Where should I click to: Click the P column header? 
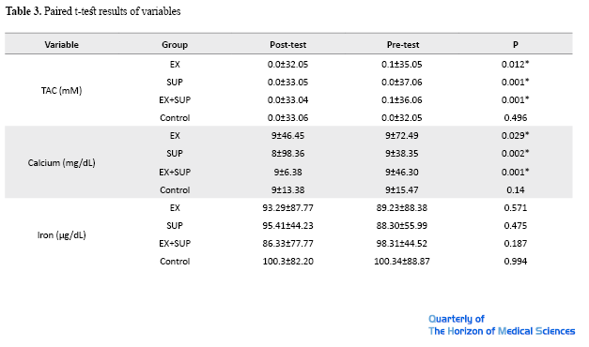(516, 45)
